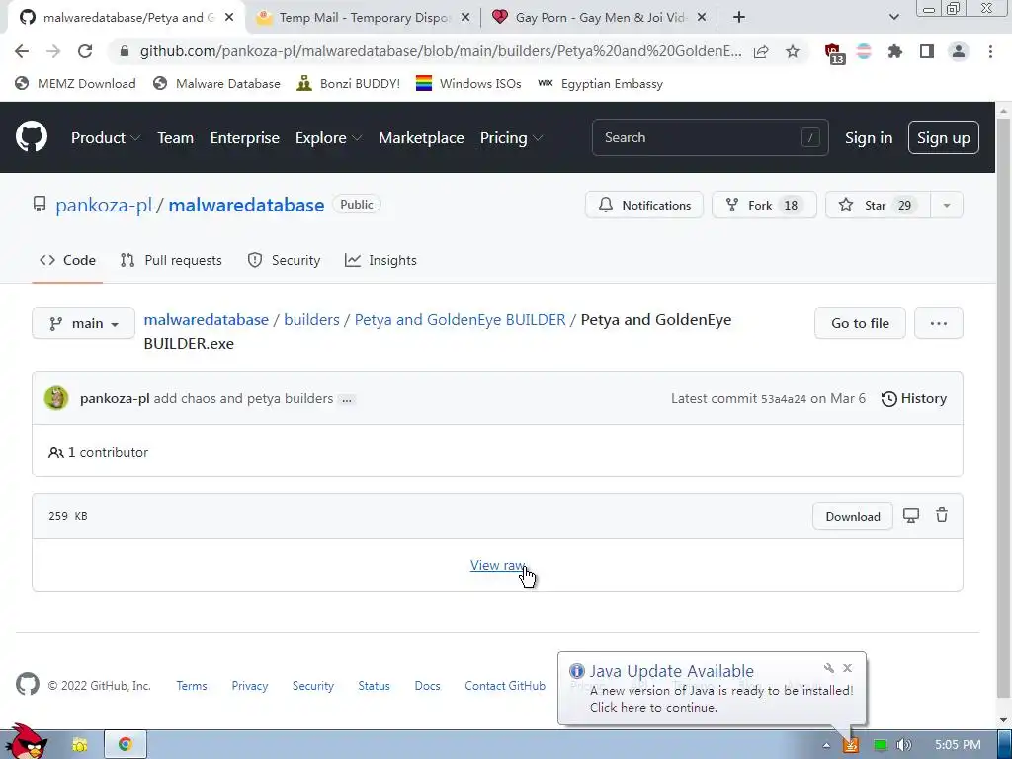
Task: Expand commit message ellipsis button
Action: point(347,399)
